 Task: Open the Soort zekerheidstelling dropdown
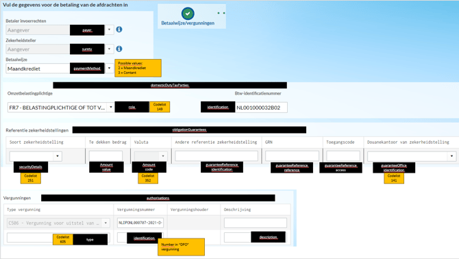click(58, 156)
